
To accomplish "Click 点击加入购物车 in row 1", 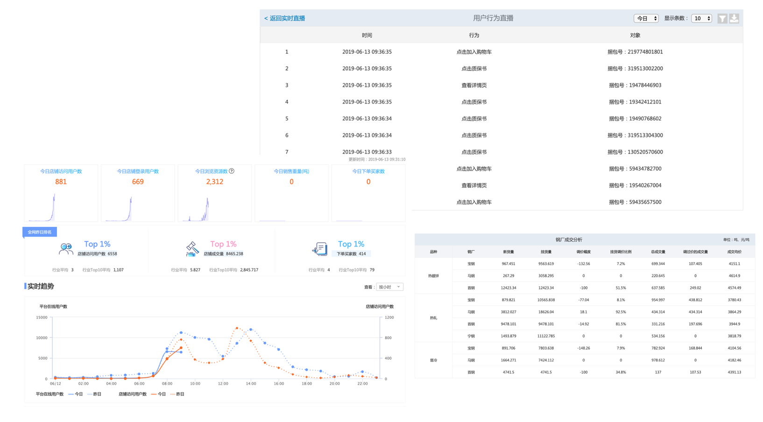I will [474, 52].
